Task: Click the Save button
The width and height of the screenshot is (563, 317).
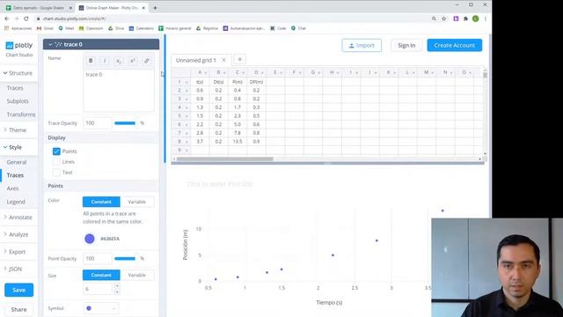Action: [x=18, y=290]
